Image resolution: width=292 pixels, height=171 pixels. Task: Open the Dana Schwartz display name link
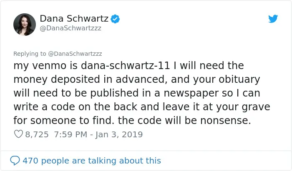pyautogui.click(x=74, y=18)
